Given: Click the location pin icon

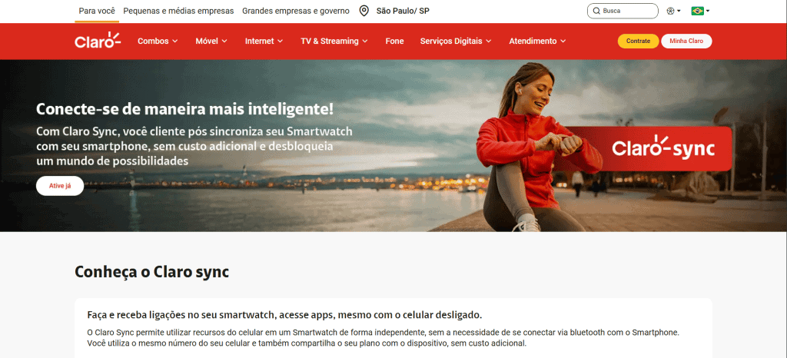Looking at the screenshot, I should click(x=364, y=11).
